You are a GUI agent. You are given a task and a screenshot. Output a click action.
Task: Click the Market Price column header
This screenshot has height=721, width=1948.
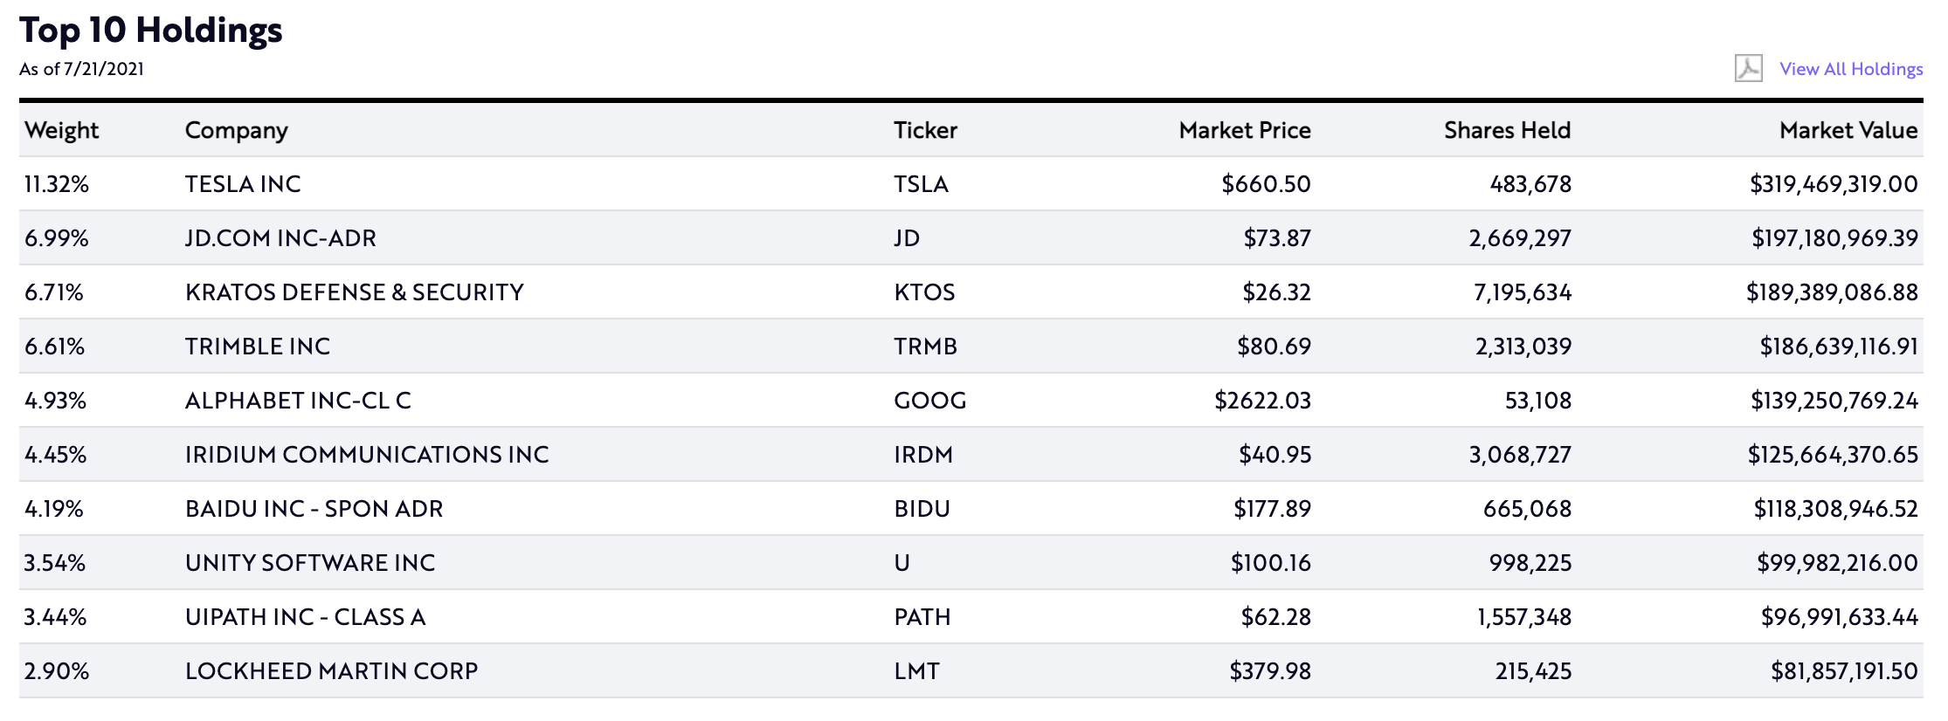[x=1244, y=130]
